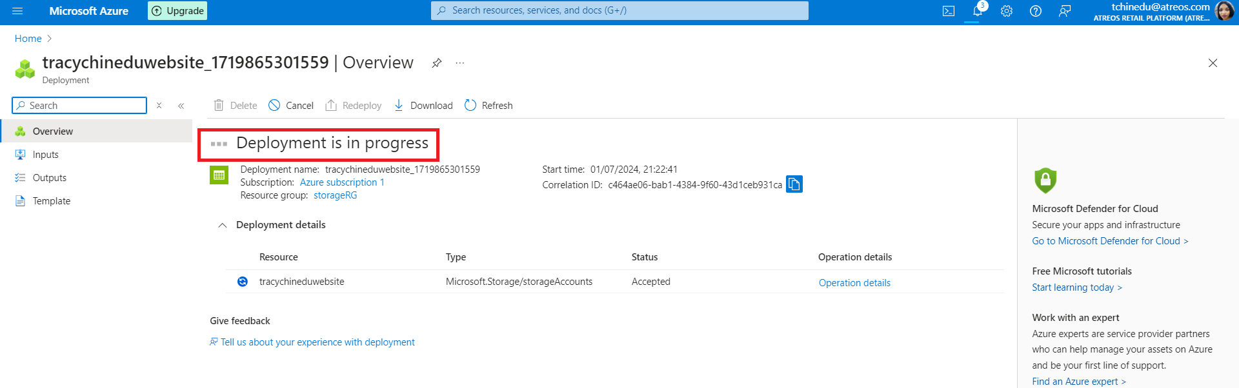Open the Cloud Shell terminal icon

click(x=948, y=11)
